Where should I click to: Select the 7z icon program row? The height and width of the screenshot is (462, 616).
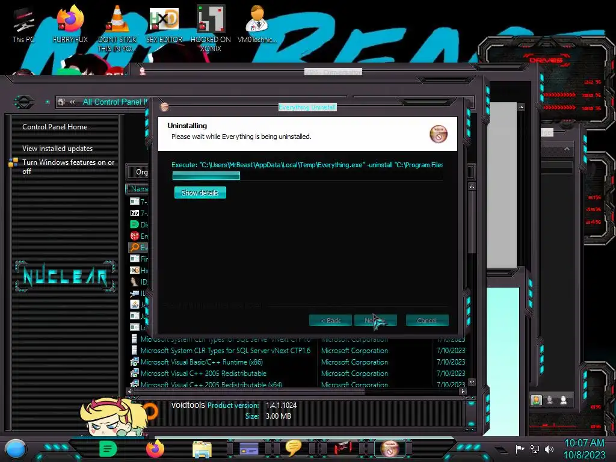(x=139, y=213)
